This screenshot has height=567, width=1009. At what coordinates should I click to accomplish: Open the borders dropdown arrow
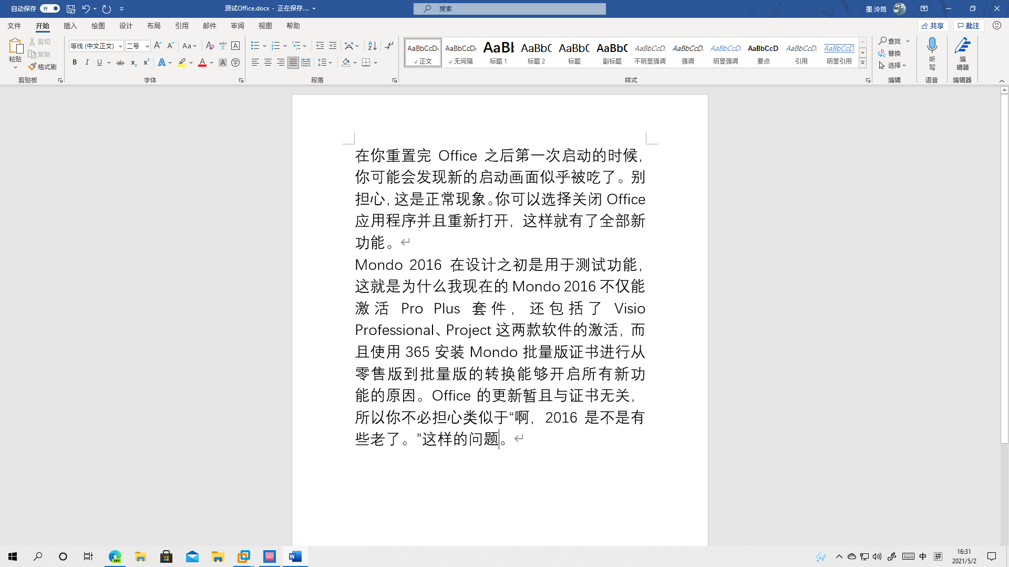tap(376, 62)
